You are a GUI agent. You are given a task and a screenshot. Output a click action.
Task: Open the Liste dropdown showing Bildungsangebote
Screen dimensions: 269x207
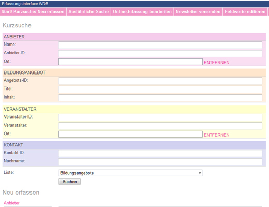(130, 173)
